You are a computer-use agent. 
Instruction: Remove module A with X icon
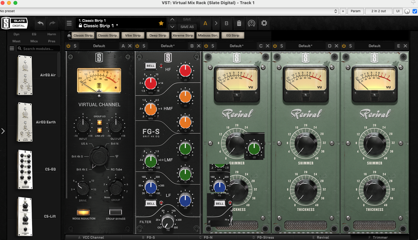130,46
